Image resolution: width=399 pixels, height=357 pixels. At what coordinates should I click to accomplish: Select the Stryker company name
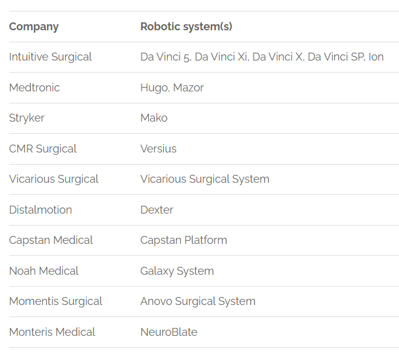27,118
